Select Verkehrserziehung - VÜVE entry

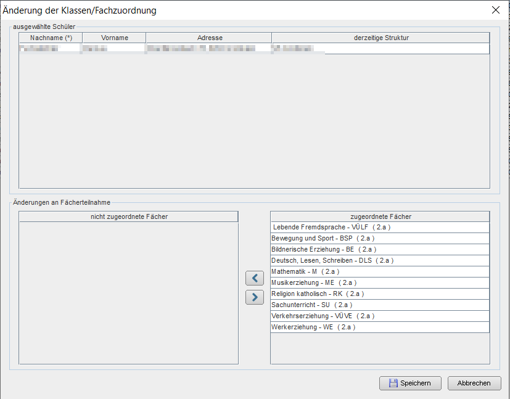tap(323, 316)
